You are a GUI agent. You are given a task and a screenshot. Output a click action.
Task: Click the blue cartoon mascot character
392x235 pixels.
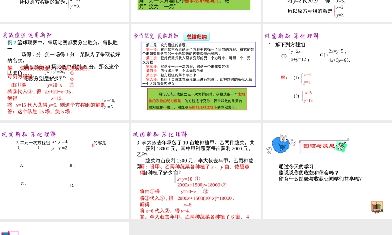(281, 144)
